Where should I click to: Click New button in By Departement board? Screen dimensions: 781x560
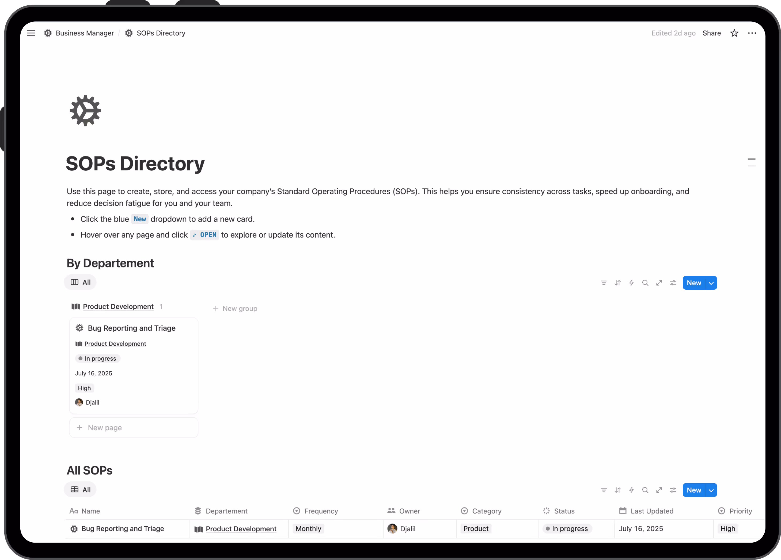coord(693,283)
